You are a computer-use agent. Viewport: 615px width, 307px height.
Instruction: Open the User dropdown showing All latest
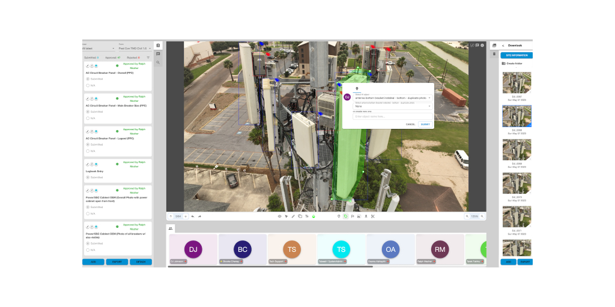click(98, 48)
